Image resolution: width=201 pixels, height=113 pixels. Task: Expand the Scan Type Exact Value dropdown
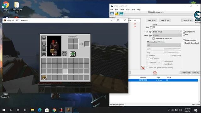pos(167,32)
